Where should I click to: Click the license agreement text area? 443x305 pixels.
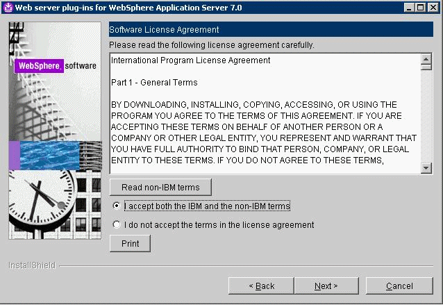tap(265, 113)
